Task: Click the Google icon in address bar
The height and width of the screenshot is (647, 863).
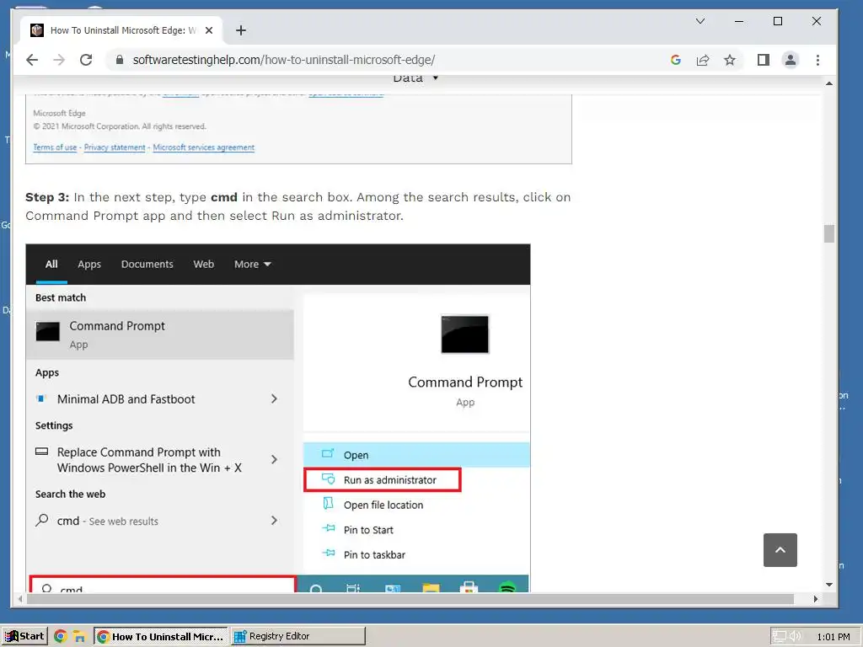Action: (676, 60)
